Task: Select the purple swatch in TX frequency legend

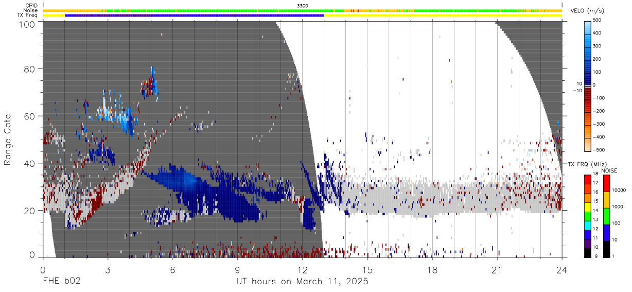Action: click(588, 243)
